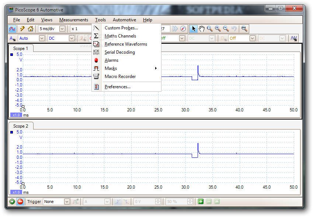
Task: Click the lightning bolt auto setup icon
Action: click(x=22, y=29)
